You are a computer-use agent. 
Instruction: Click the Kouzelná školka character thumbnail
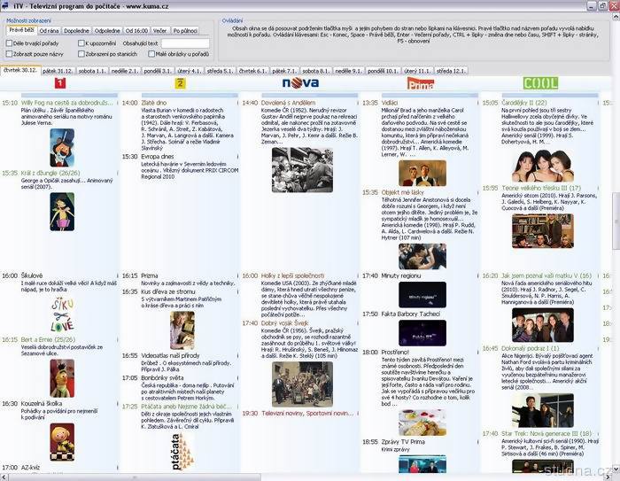pyautogui.click(x=62, y=442)
